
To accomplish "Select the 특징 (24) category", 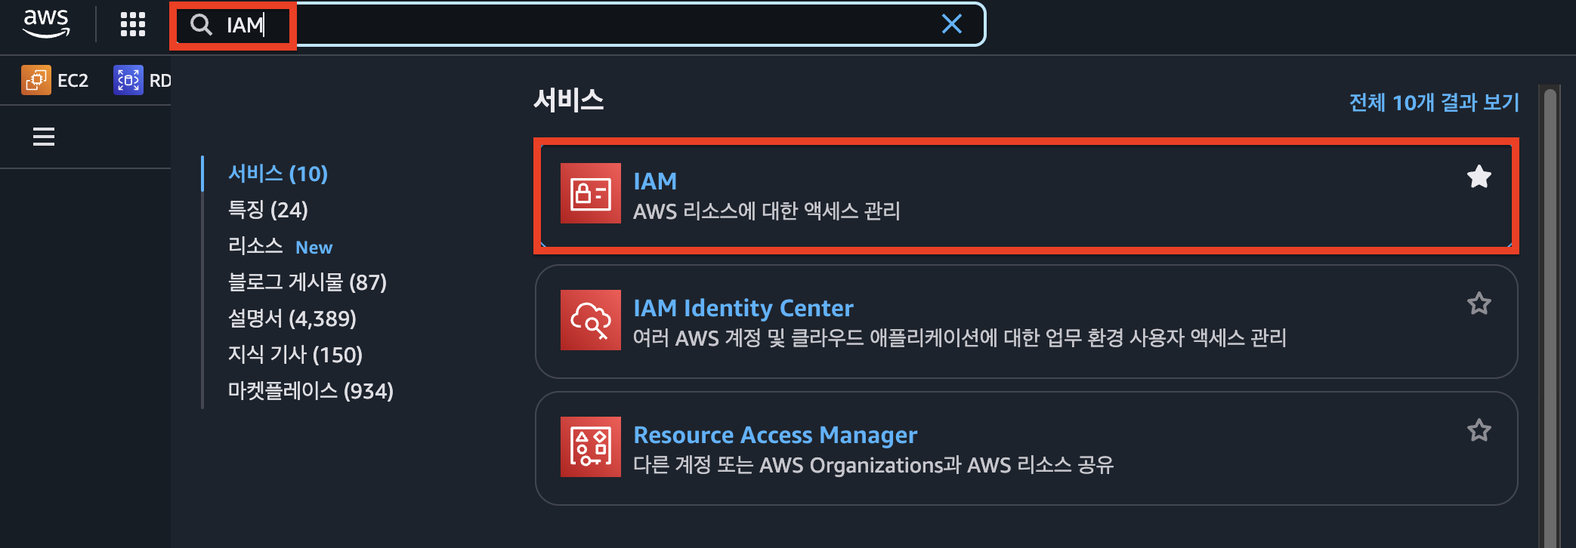I will (x=268, y=210).
